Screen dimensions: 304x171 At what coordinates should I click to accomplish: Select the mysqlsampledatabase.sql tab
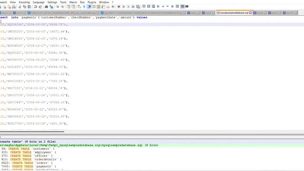click(234, 13)
